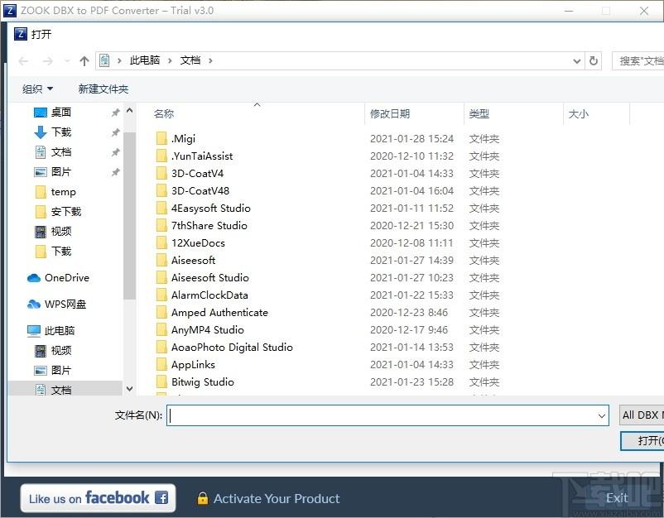
Task: Click the padlock icon near Activate
Action: point(202,498)
